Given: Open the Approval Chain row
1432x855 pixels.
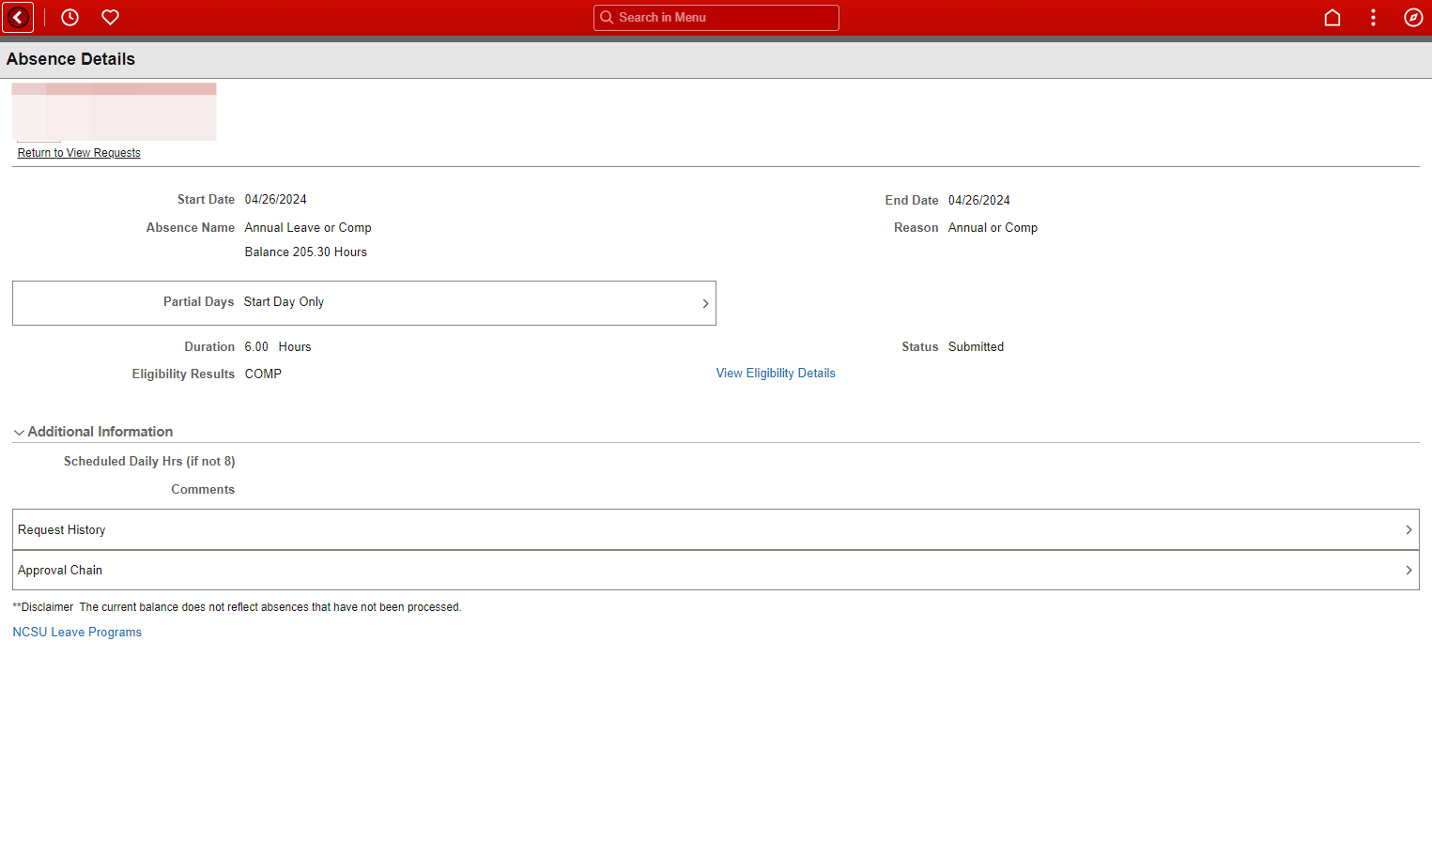Looking at the screenshot, I should (x=716, y=570).
